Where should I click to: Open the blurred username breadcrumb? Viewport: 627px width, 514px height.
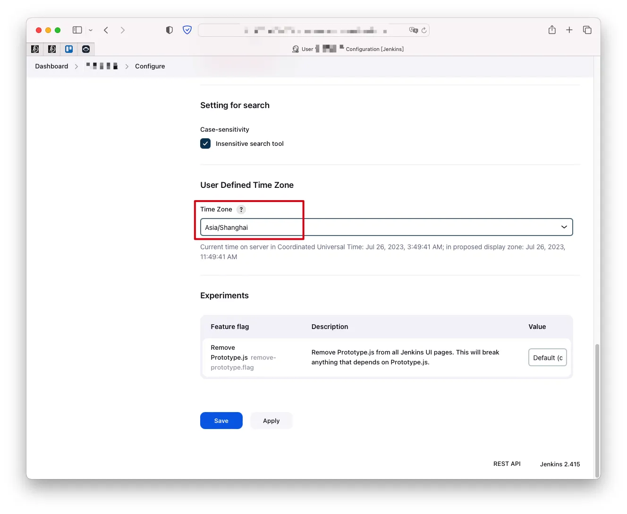coord(102,66)
